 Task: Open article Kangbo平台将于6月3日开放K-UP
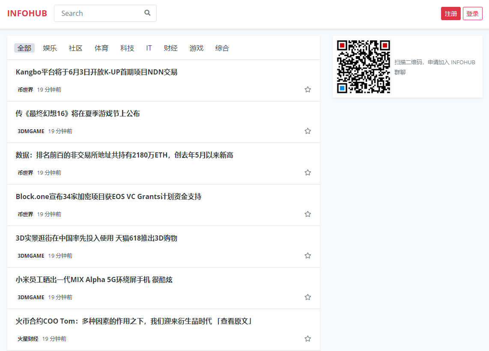(x=96, y=72)
